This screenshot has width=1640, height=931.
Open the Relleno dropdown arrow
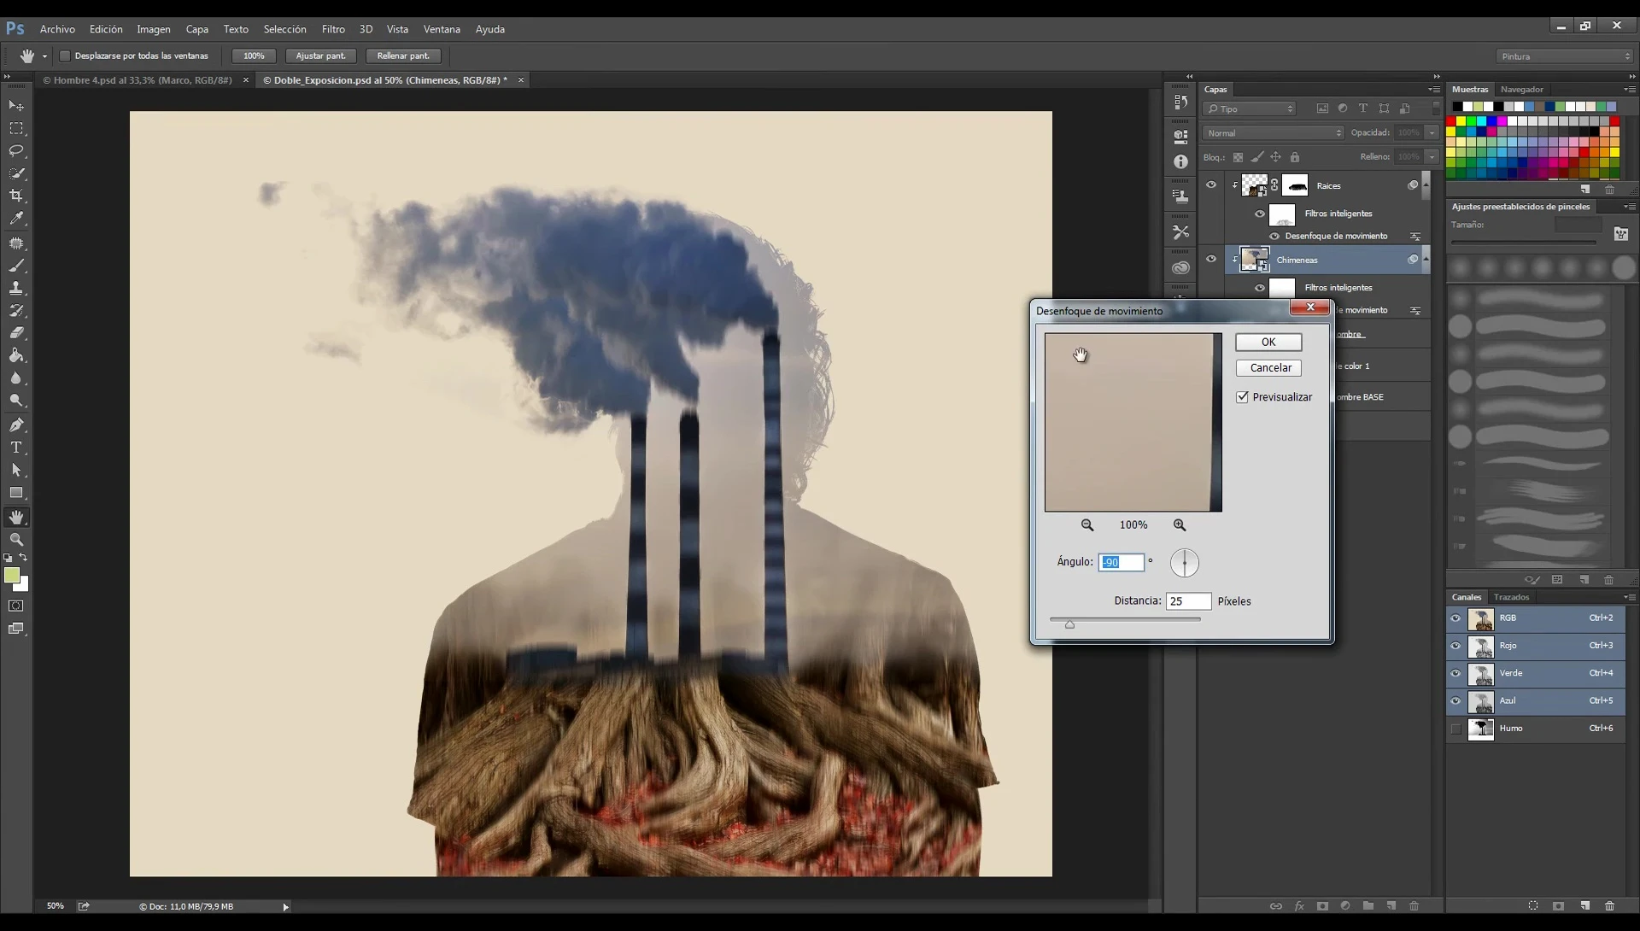(1432, 156)
